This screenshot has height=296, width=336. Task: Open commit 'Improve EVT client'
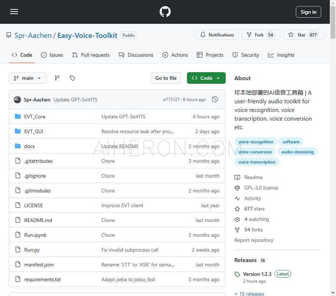[122, 205]
